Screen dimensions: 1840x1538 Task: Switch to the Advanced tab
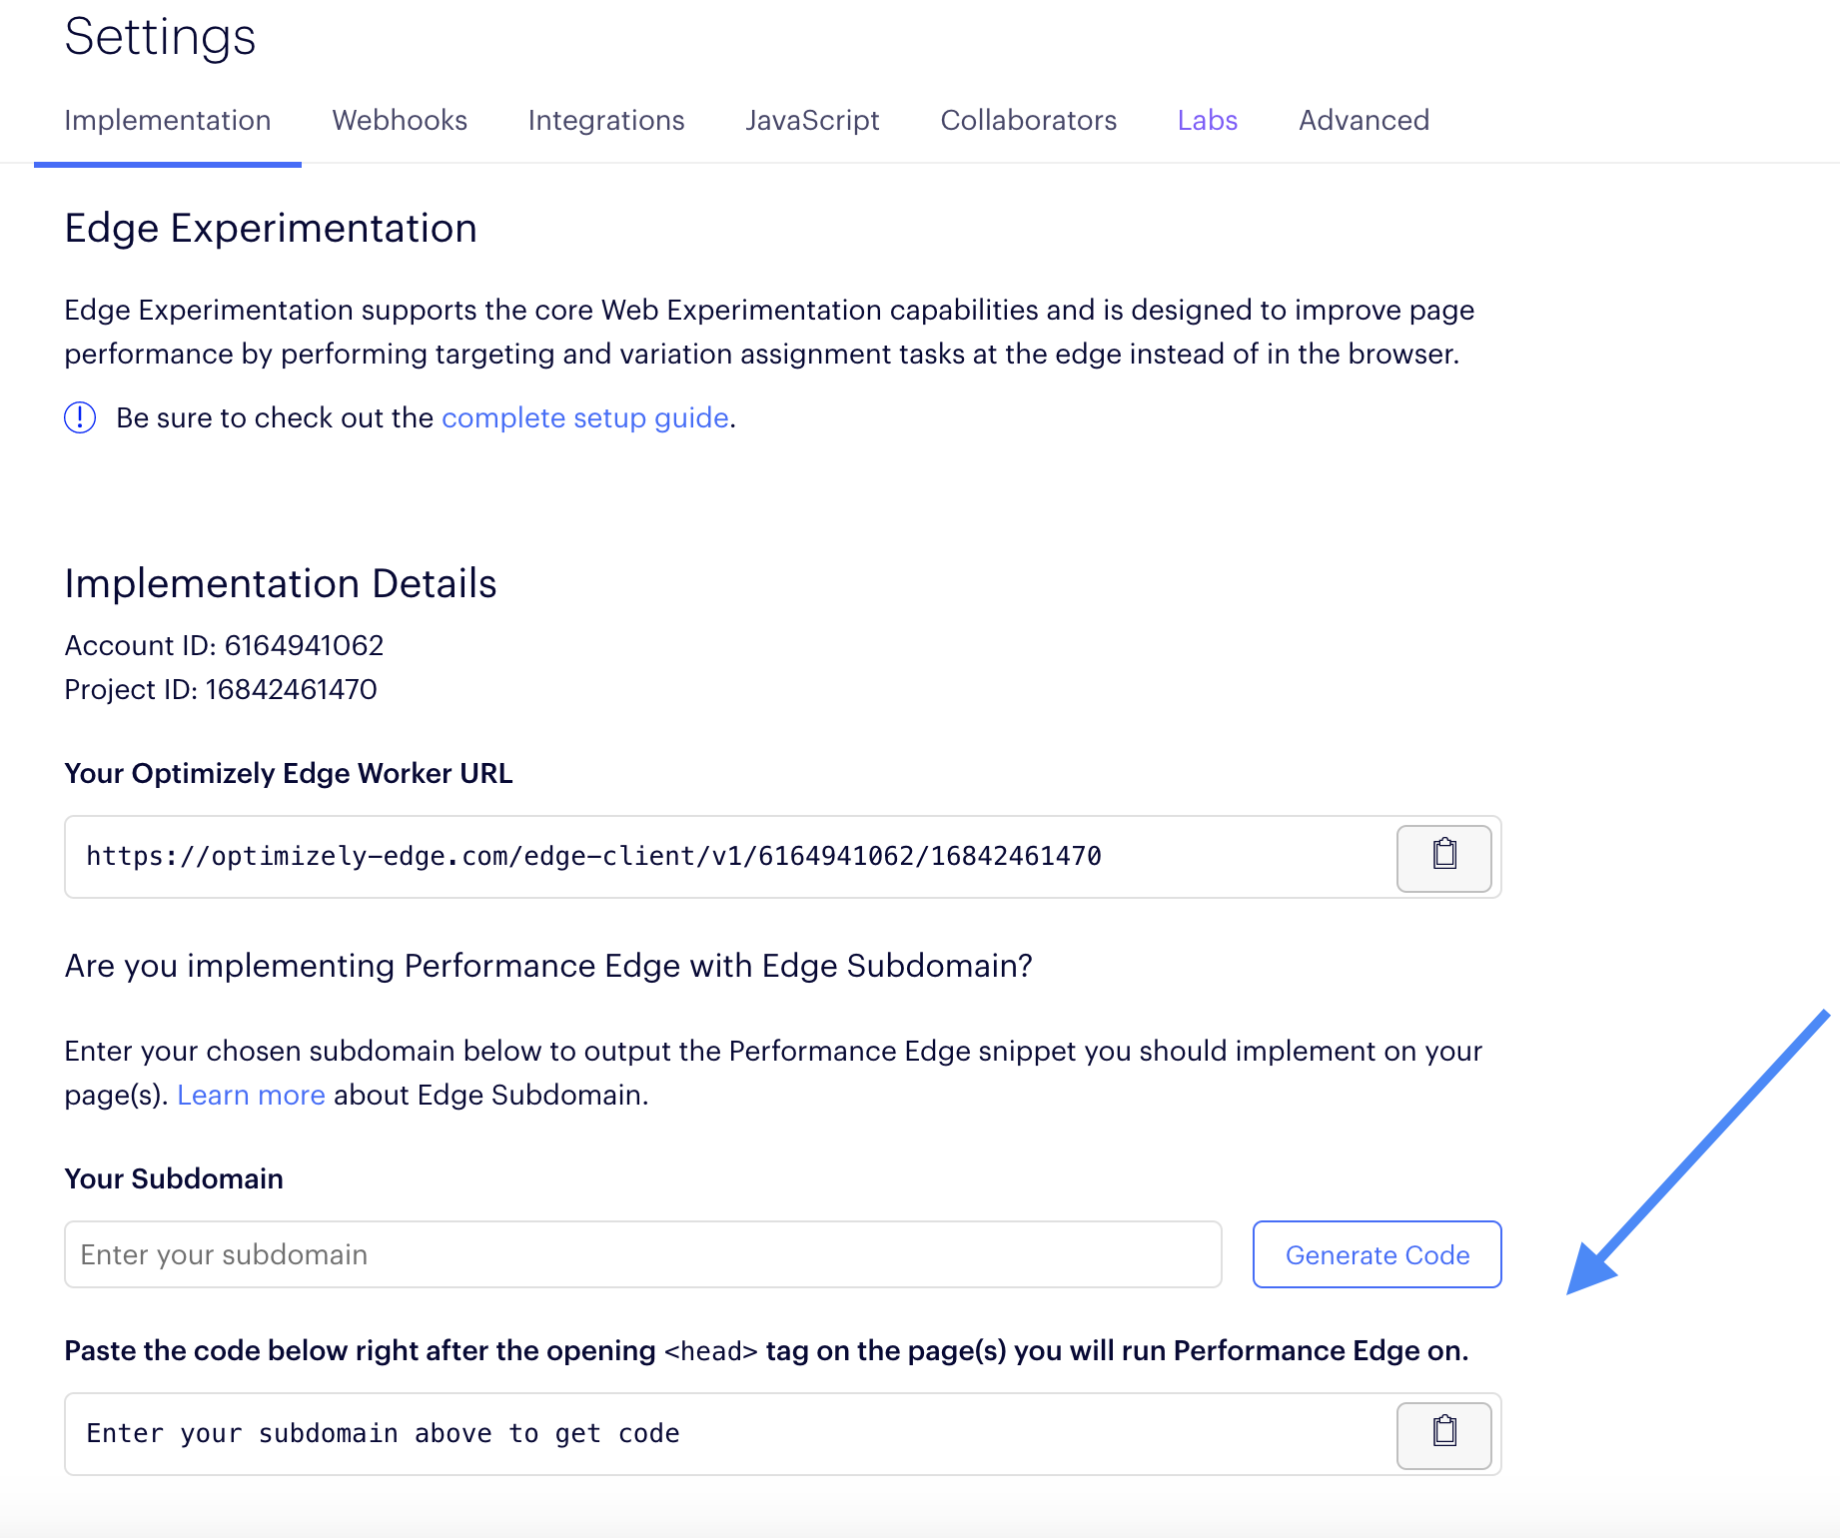[1364, 121]
